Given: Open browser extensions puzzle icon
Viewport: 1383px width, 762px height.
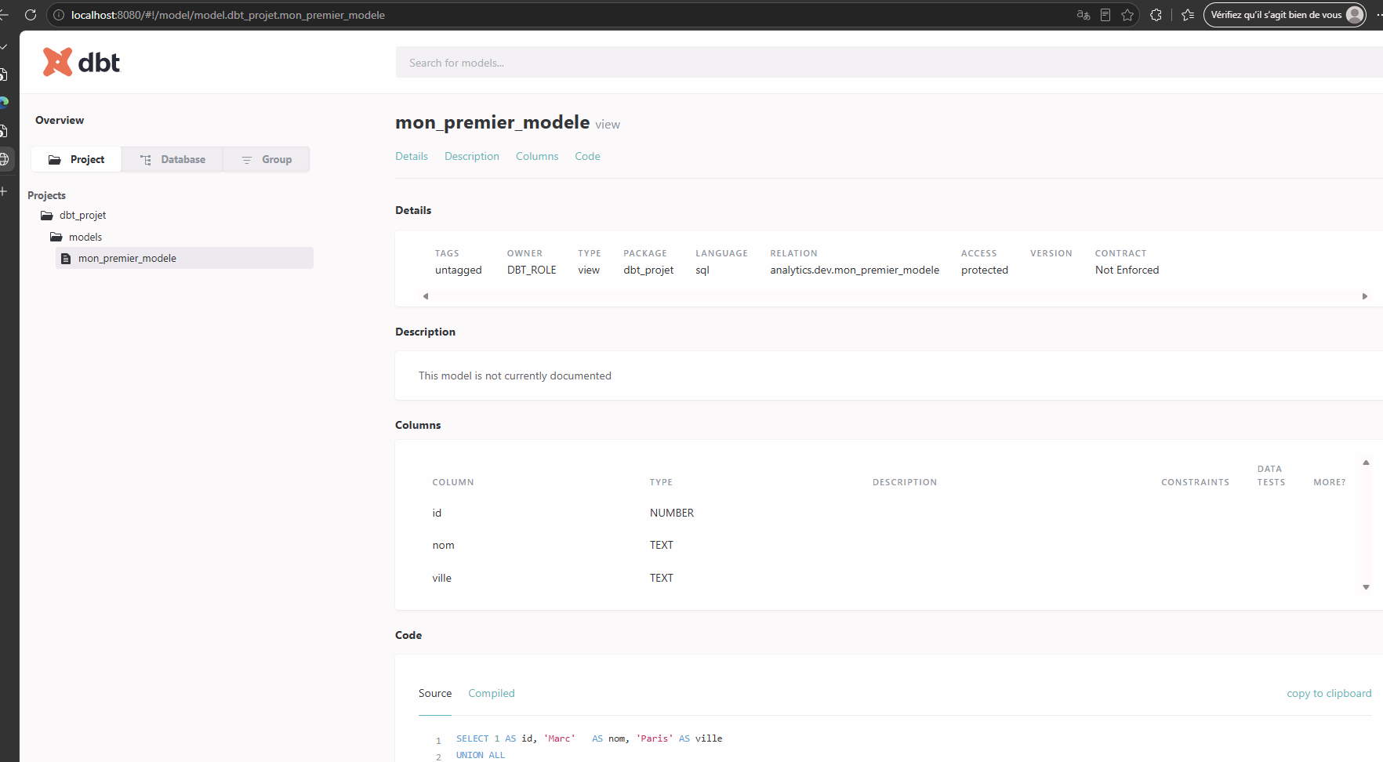Looking at the screenshot, I should click(1156, 15).
